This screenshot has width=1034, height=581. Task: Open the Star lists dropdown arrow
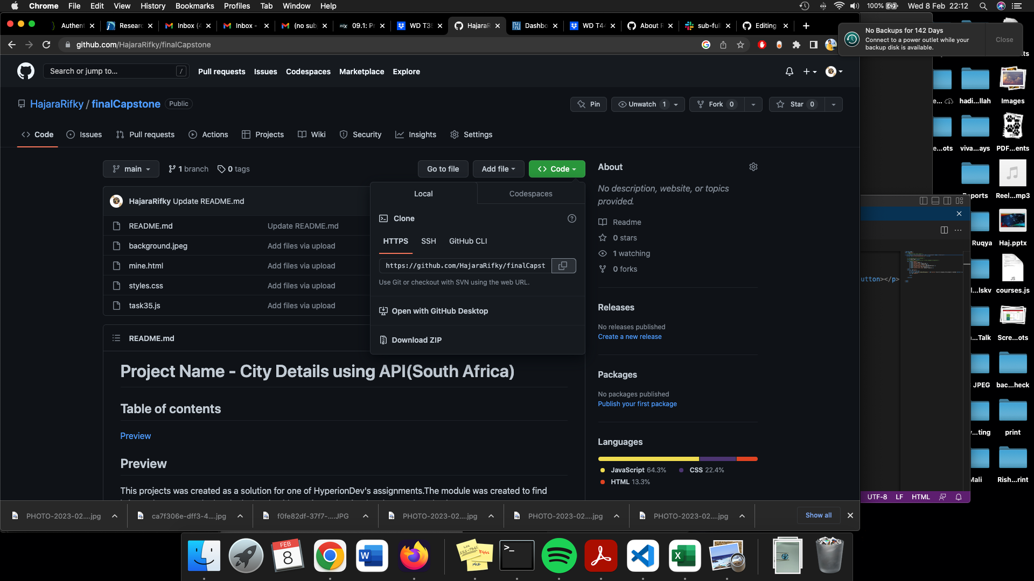(833, 104)
